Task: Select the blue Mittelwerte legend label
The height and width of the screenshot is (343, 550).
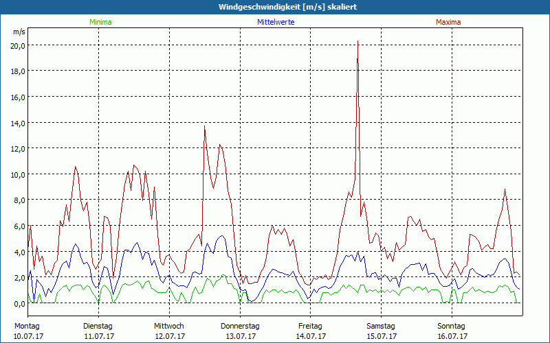Action: pyautogui.click(x=276, y=22)
